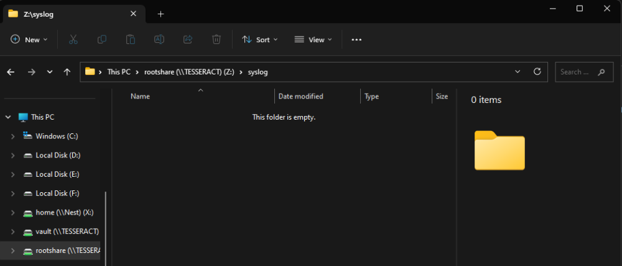Click the '0 items' details pane text
Screen dimensions: 622x266
(x=486, y=100)
